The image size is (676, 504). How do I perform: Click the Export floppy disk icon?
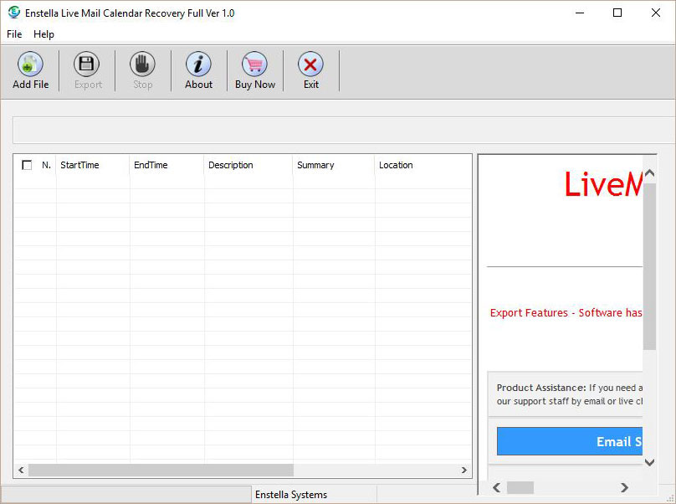pyautogui.click(x=87, y=64)
